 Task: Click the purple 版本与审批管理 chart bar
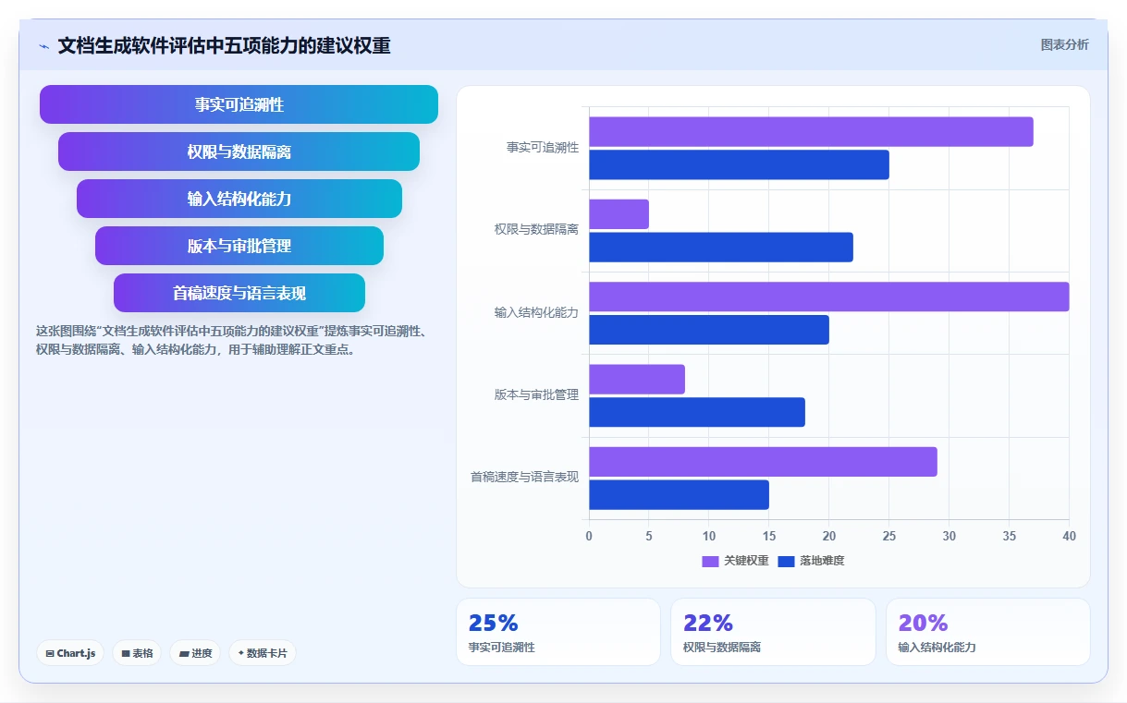[637, 380]
